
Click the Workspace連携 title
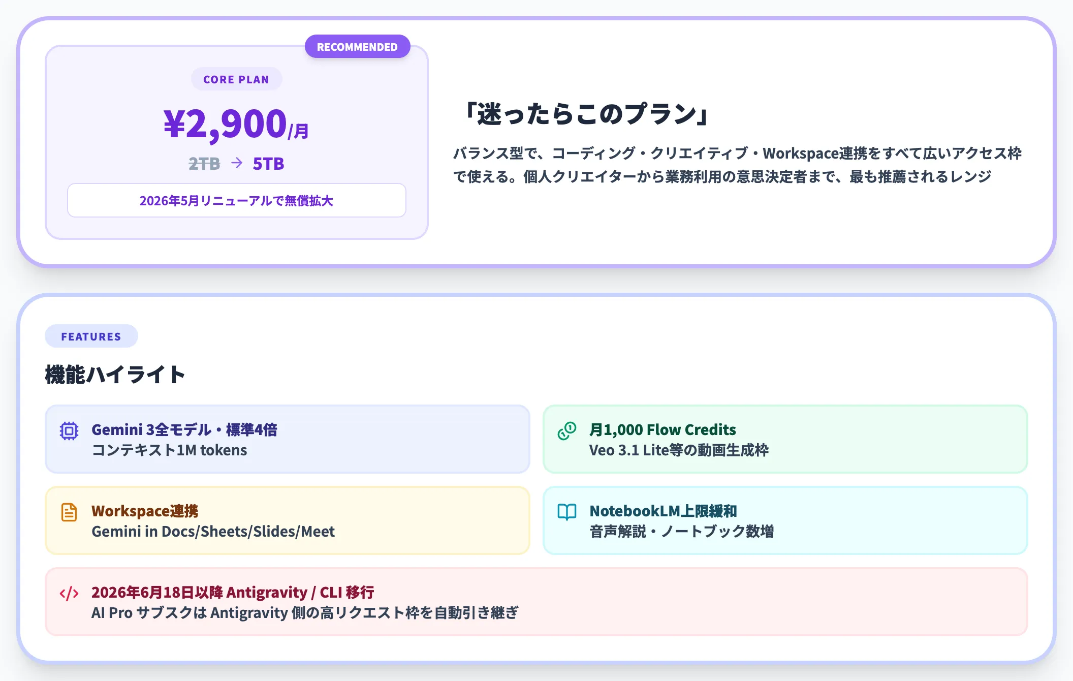pyautogui.click(x=145, y=511)
